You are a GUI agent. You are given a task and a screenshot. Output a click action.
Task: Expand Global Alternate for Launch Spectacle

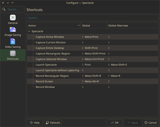pyautogui.click(x=109, y=65)
